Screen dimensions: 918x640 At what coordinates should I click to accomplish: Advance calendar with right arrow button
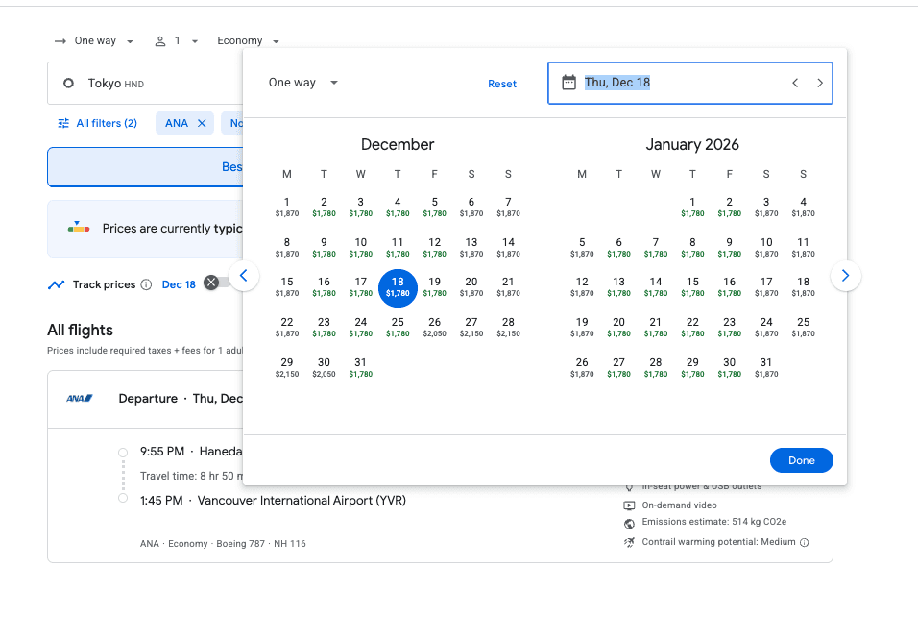(x=845, y=276)
